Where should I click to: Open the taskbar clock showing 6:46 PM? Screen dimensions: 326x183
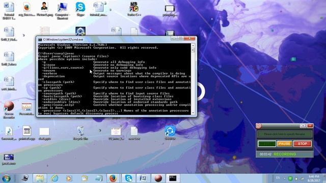[x=314, y=178]
